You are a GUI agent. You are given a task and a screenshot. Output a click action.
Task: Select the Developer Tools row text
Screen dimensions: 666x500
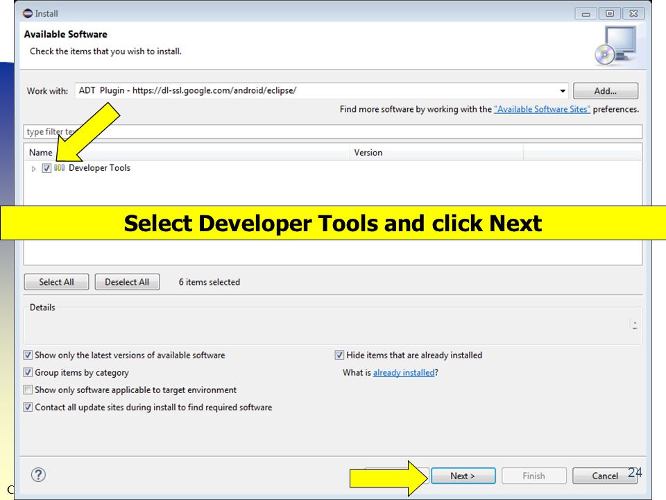coord(99,168)
